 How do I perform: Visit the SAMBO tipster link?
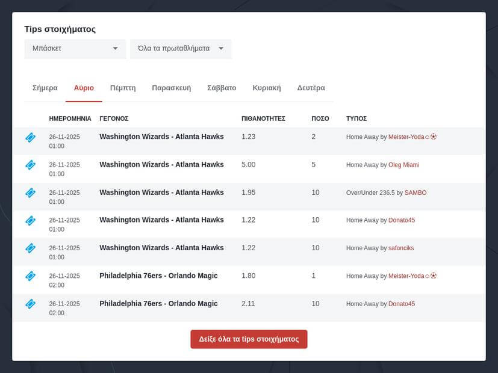coord(415,193)
